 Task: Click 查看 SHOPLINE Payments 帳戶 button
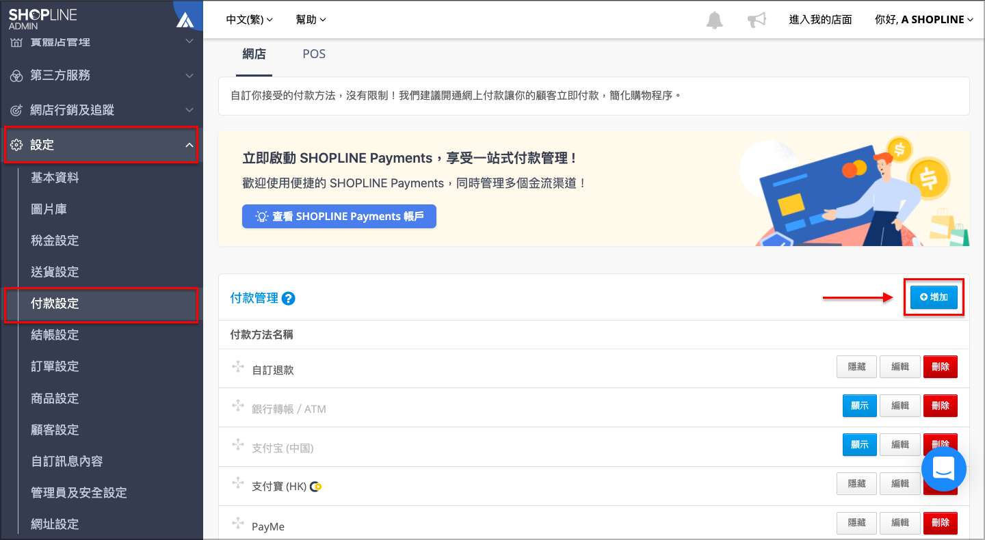pyautogui.click(x=339, y=216)
